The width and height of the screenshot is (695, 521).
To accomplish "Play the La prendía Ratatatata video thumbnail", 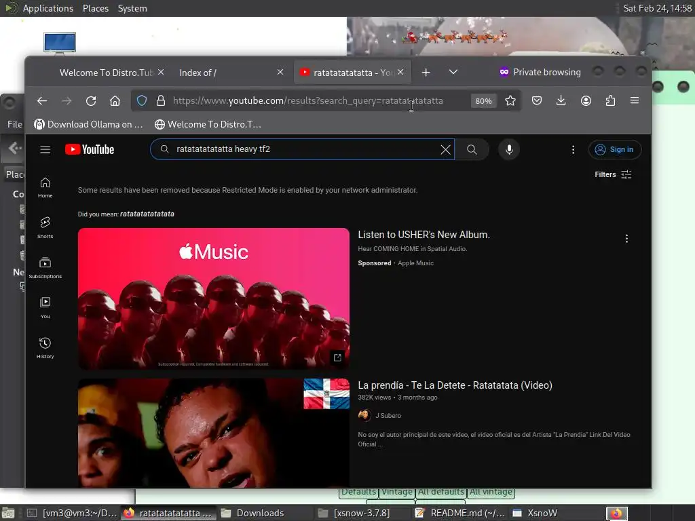I will coord(214,433).
